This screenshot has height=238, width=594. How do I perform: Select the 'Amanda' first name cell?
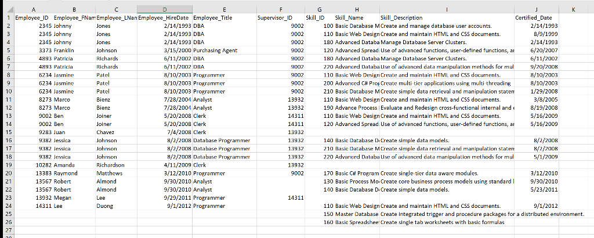coord(74,165)
